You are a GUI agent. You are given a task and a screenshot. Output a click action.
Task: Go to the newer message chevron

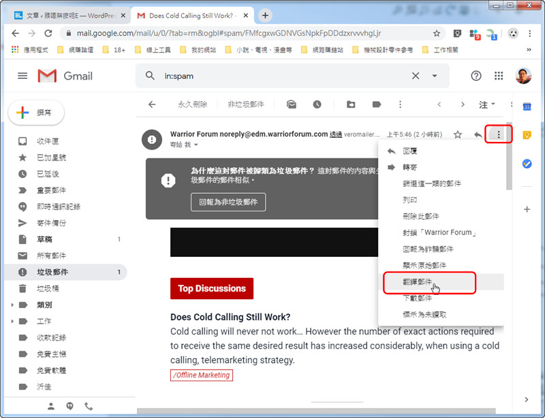pos(439,105)
